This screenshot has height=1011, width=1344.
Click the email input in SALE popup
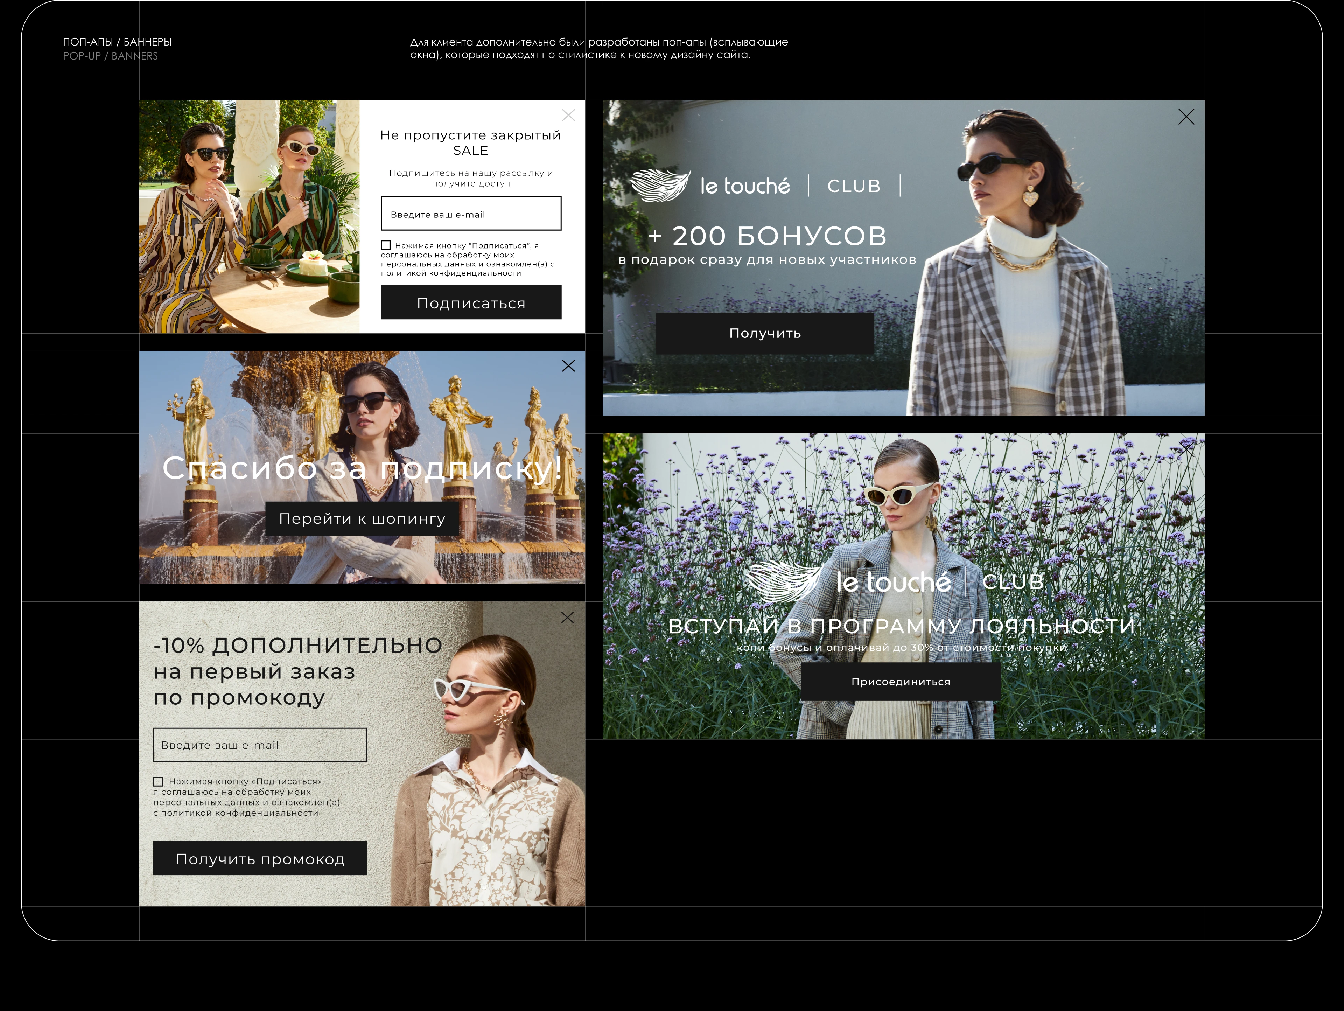471,214
